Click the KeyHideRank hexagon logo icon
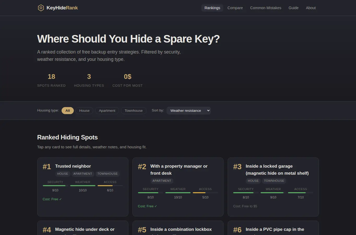Screen dimensions: 356x235 pyautogui.click(x=41, y=8)
